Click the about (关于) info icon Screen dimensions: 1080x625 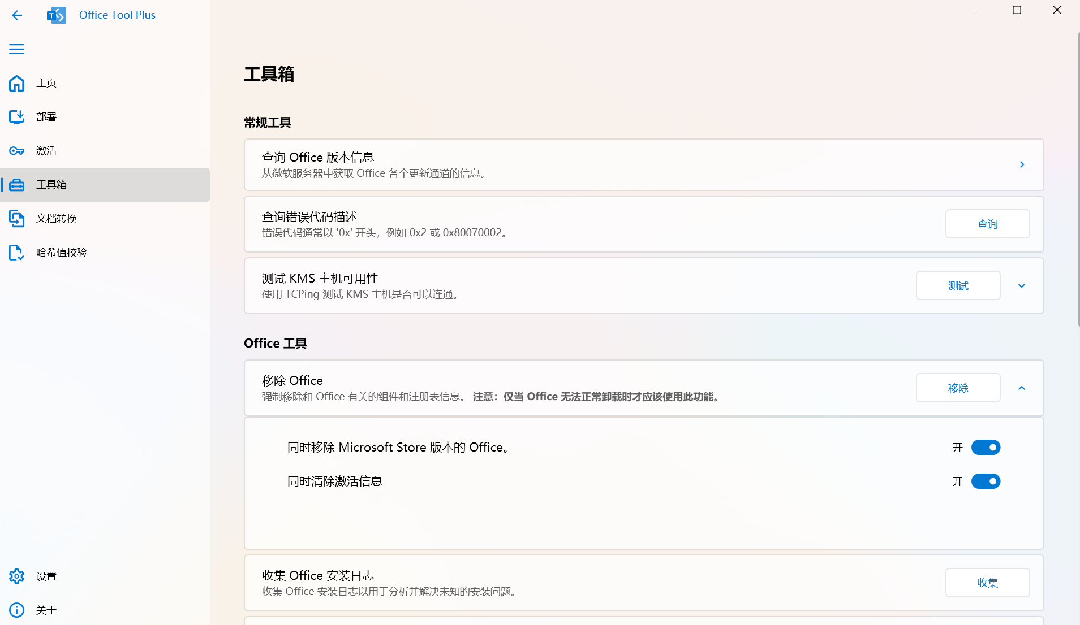point(17,610)
